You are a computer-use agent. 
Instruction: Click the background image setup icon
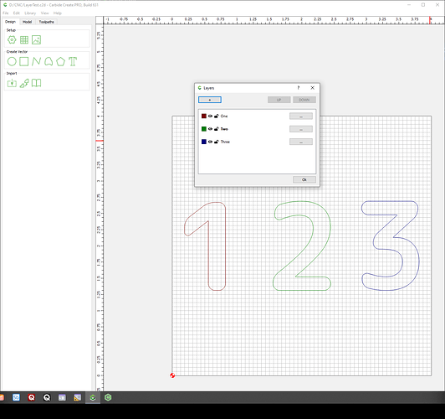pos(36,39)
